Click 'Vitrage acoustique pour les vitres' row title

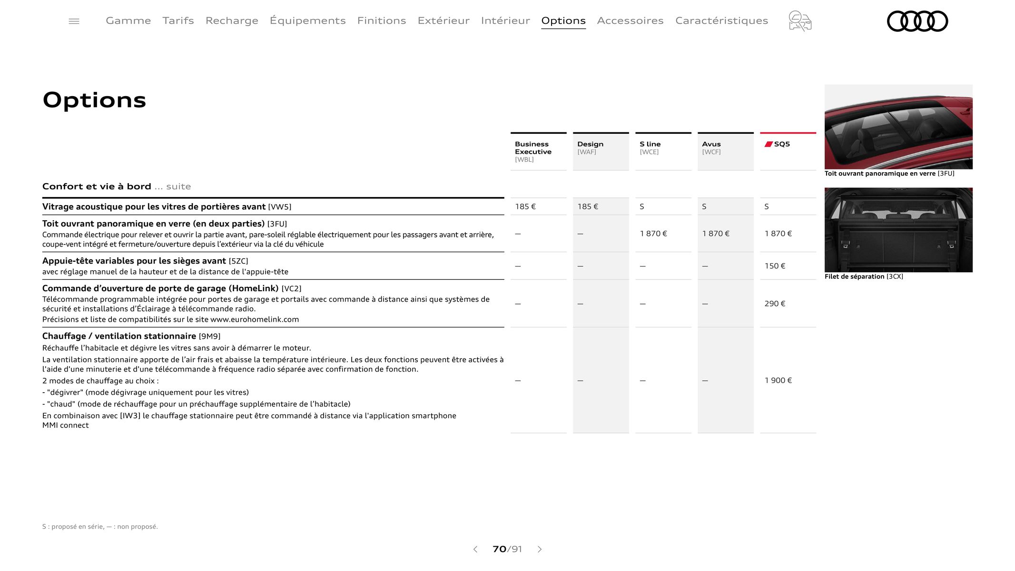pyautogui.click(x=154, y=207)
